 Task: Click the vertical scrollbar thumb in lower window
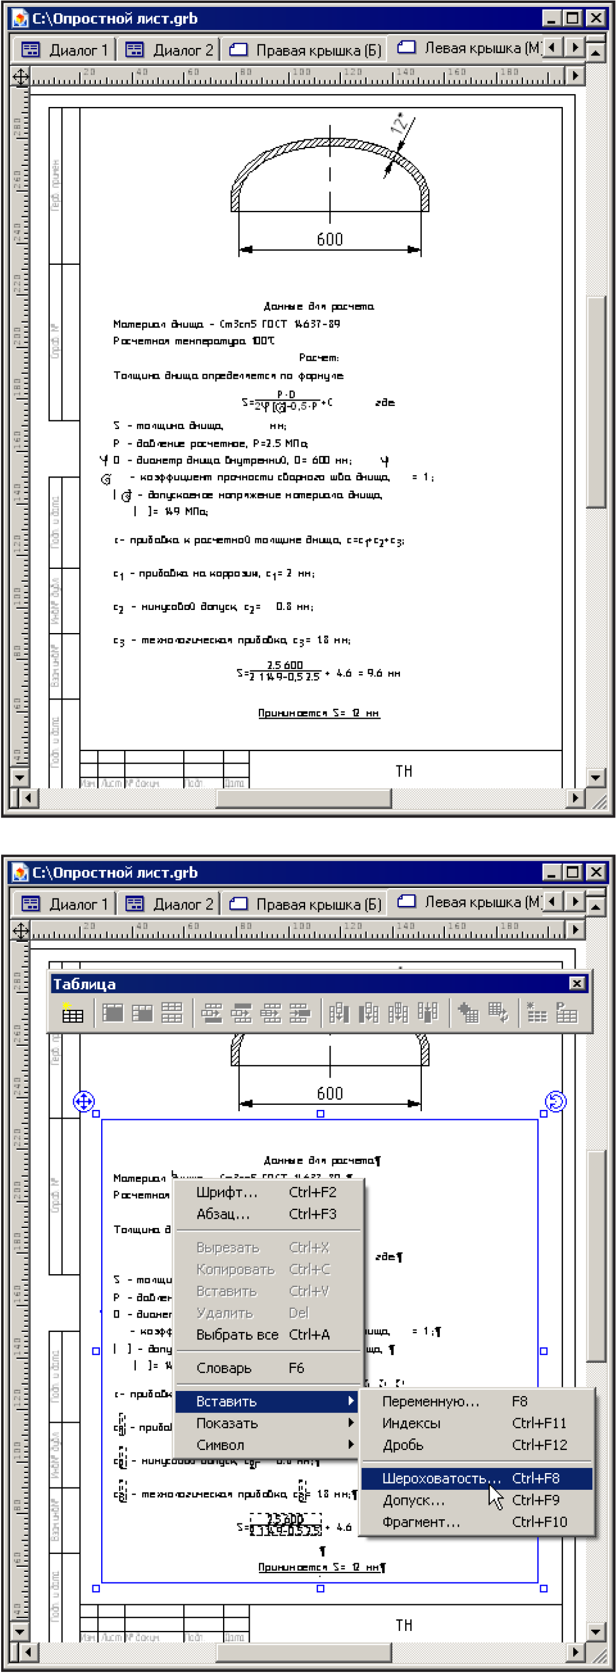[x=596, y=1255]
